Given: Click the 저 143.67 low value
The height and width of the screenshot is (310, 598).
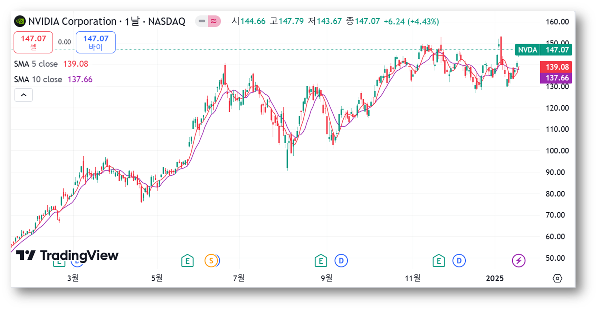Looking at the screenshot, I should (x=325, y=21).
